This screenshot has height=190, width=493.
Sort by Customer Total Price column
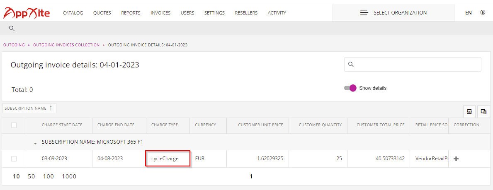click(381, 125)
